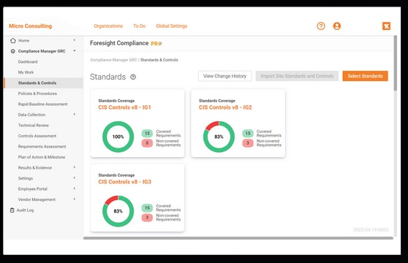The image size is (408, 263).
Task: Click the Compliance Manager GRC circle icon
Action: coord(12,51)
